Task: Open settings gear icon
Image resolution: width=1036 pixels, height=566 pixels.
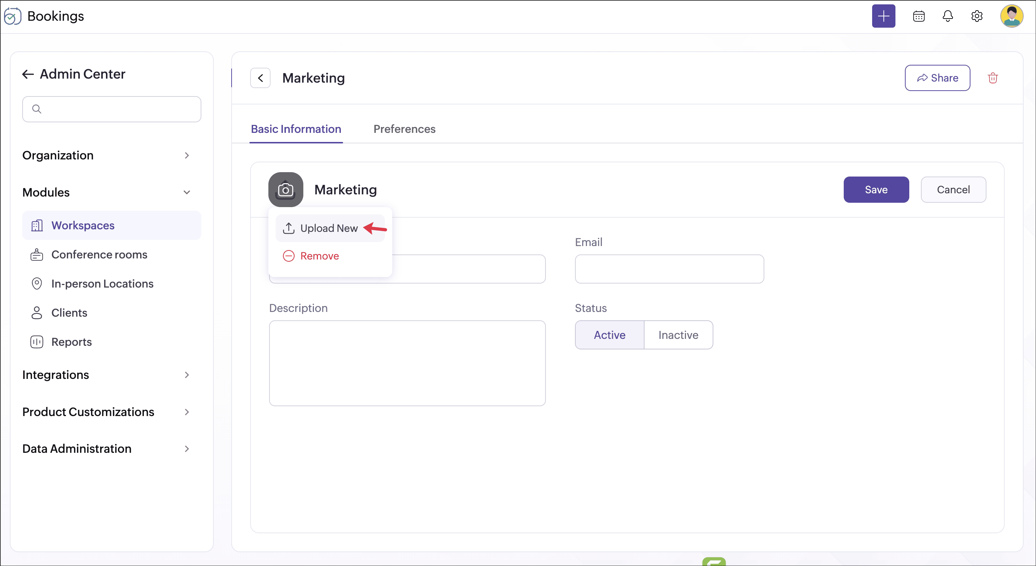Action: (977, 16)
